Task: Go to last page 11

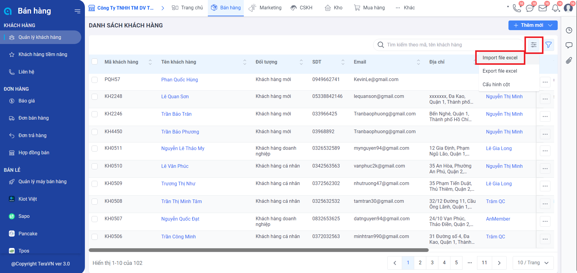Action: [x=484, y=263]
